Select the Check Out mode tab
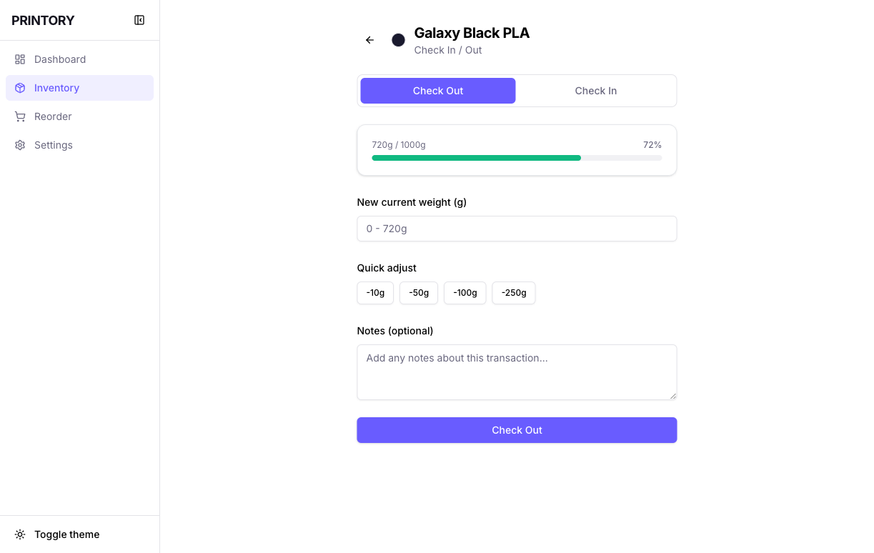Viewport: 874px width, 553px height. 437,91
